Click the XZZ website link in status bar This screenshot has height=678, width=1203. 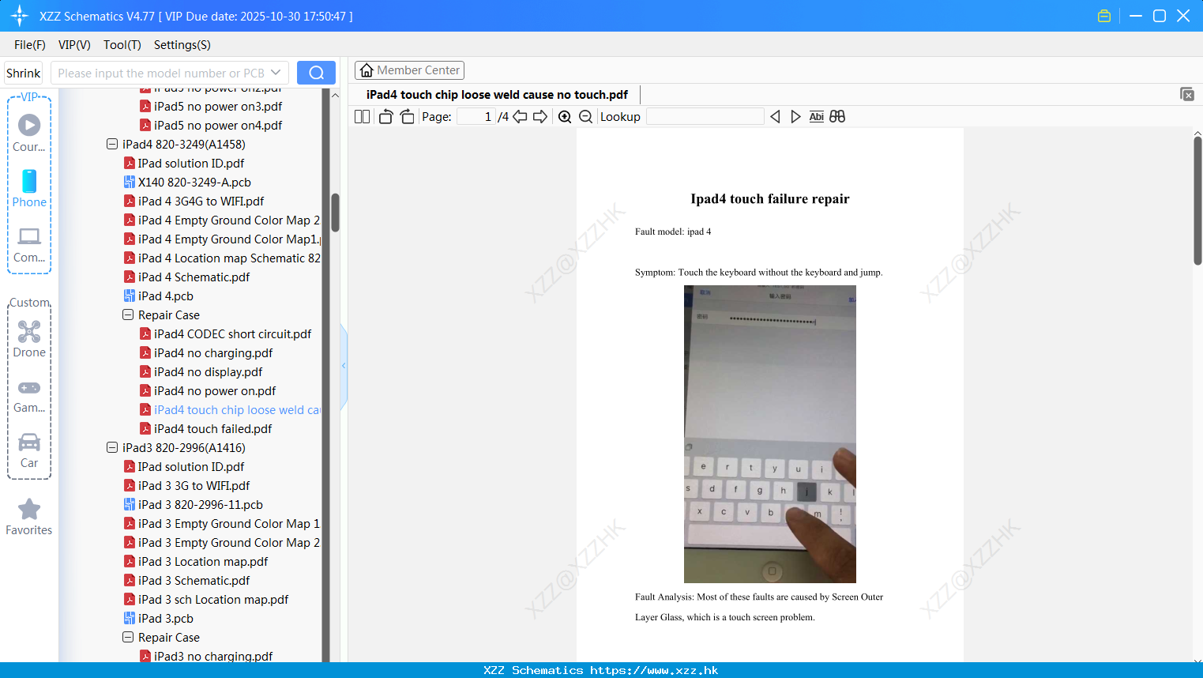pos(654,670)
